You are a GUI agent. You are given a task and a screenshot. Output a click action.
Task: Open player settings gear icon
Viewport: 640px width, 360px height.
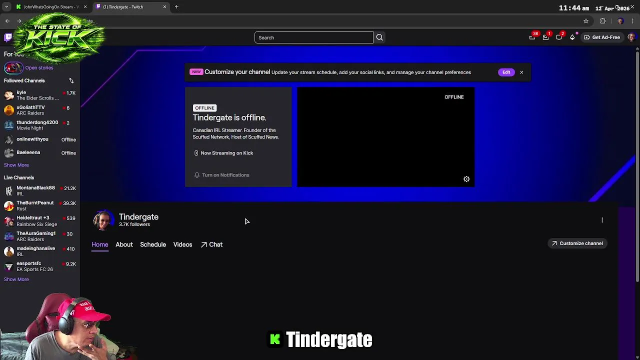pos(466,179)
